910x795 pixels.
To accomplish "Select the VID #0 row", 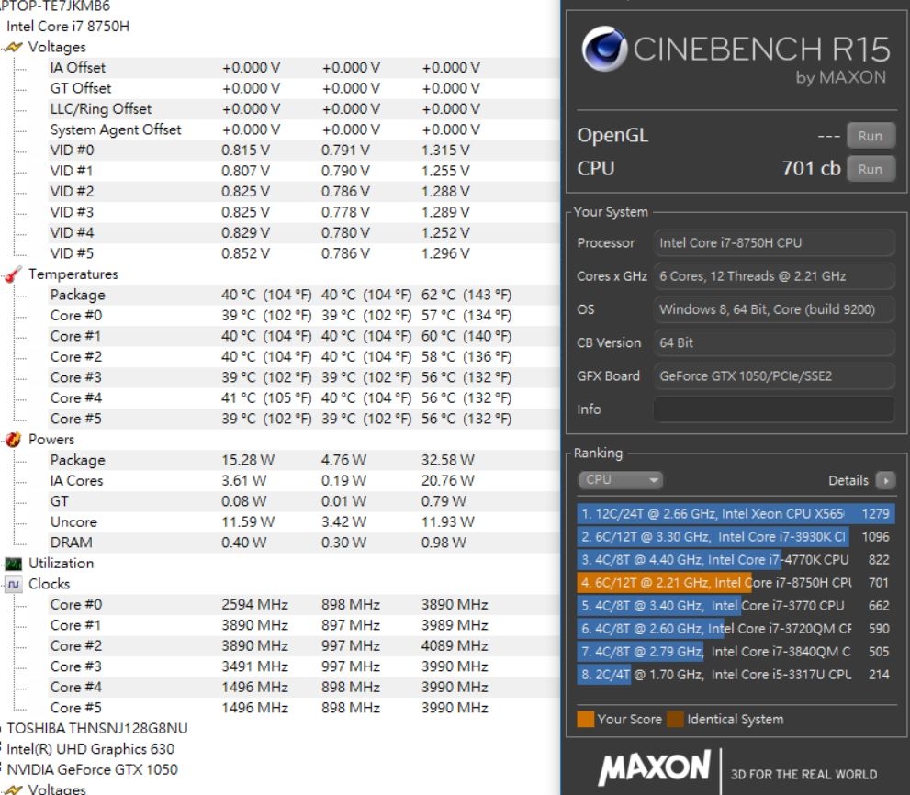I will [303, 151].
